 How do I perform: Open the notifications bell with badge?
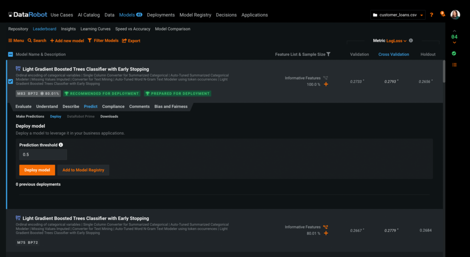(442, 14)
